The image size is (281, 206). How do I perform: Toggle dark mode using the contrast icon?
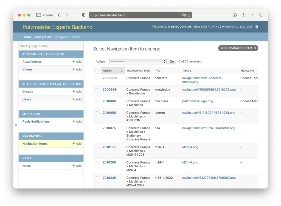(256, 27)
